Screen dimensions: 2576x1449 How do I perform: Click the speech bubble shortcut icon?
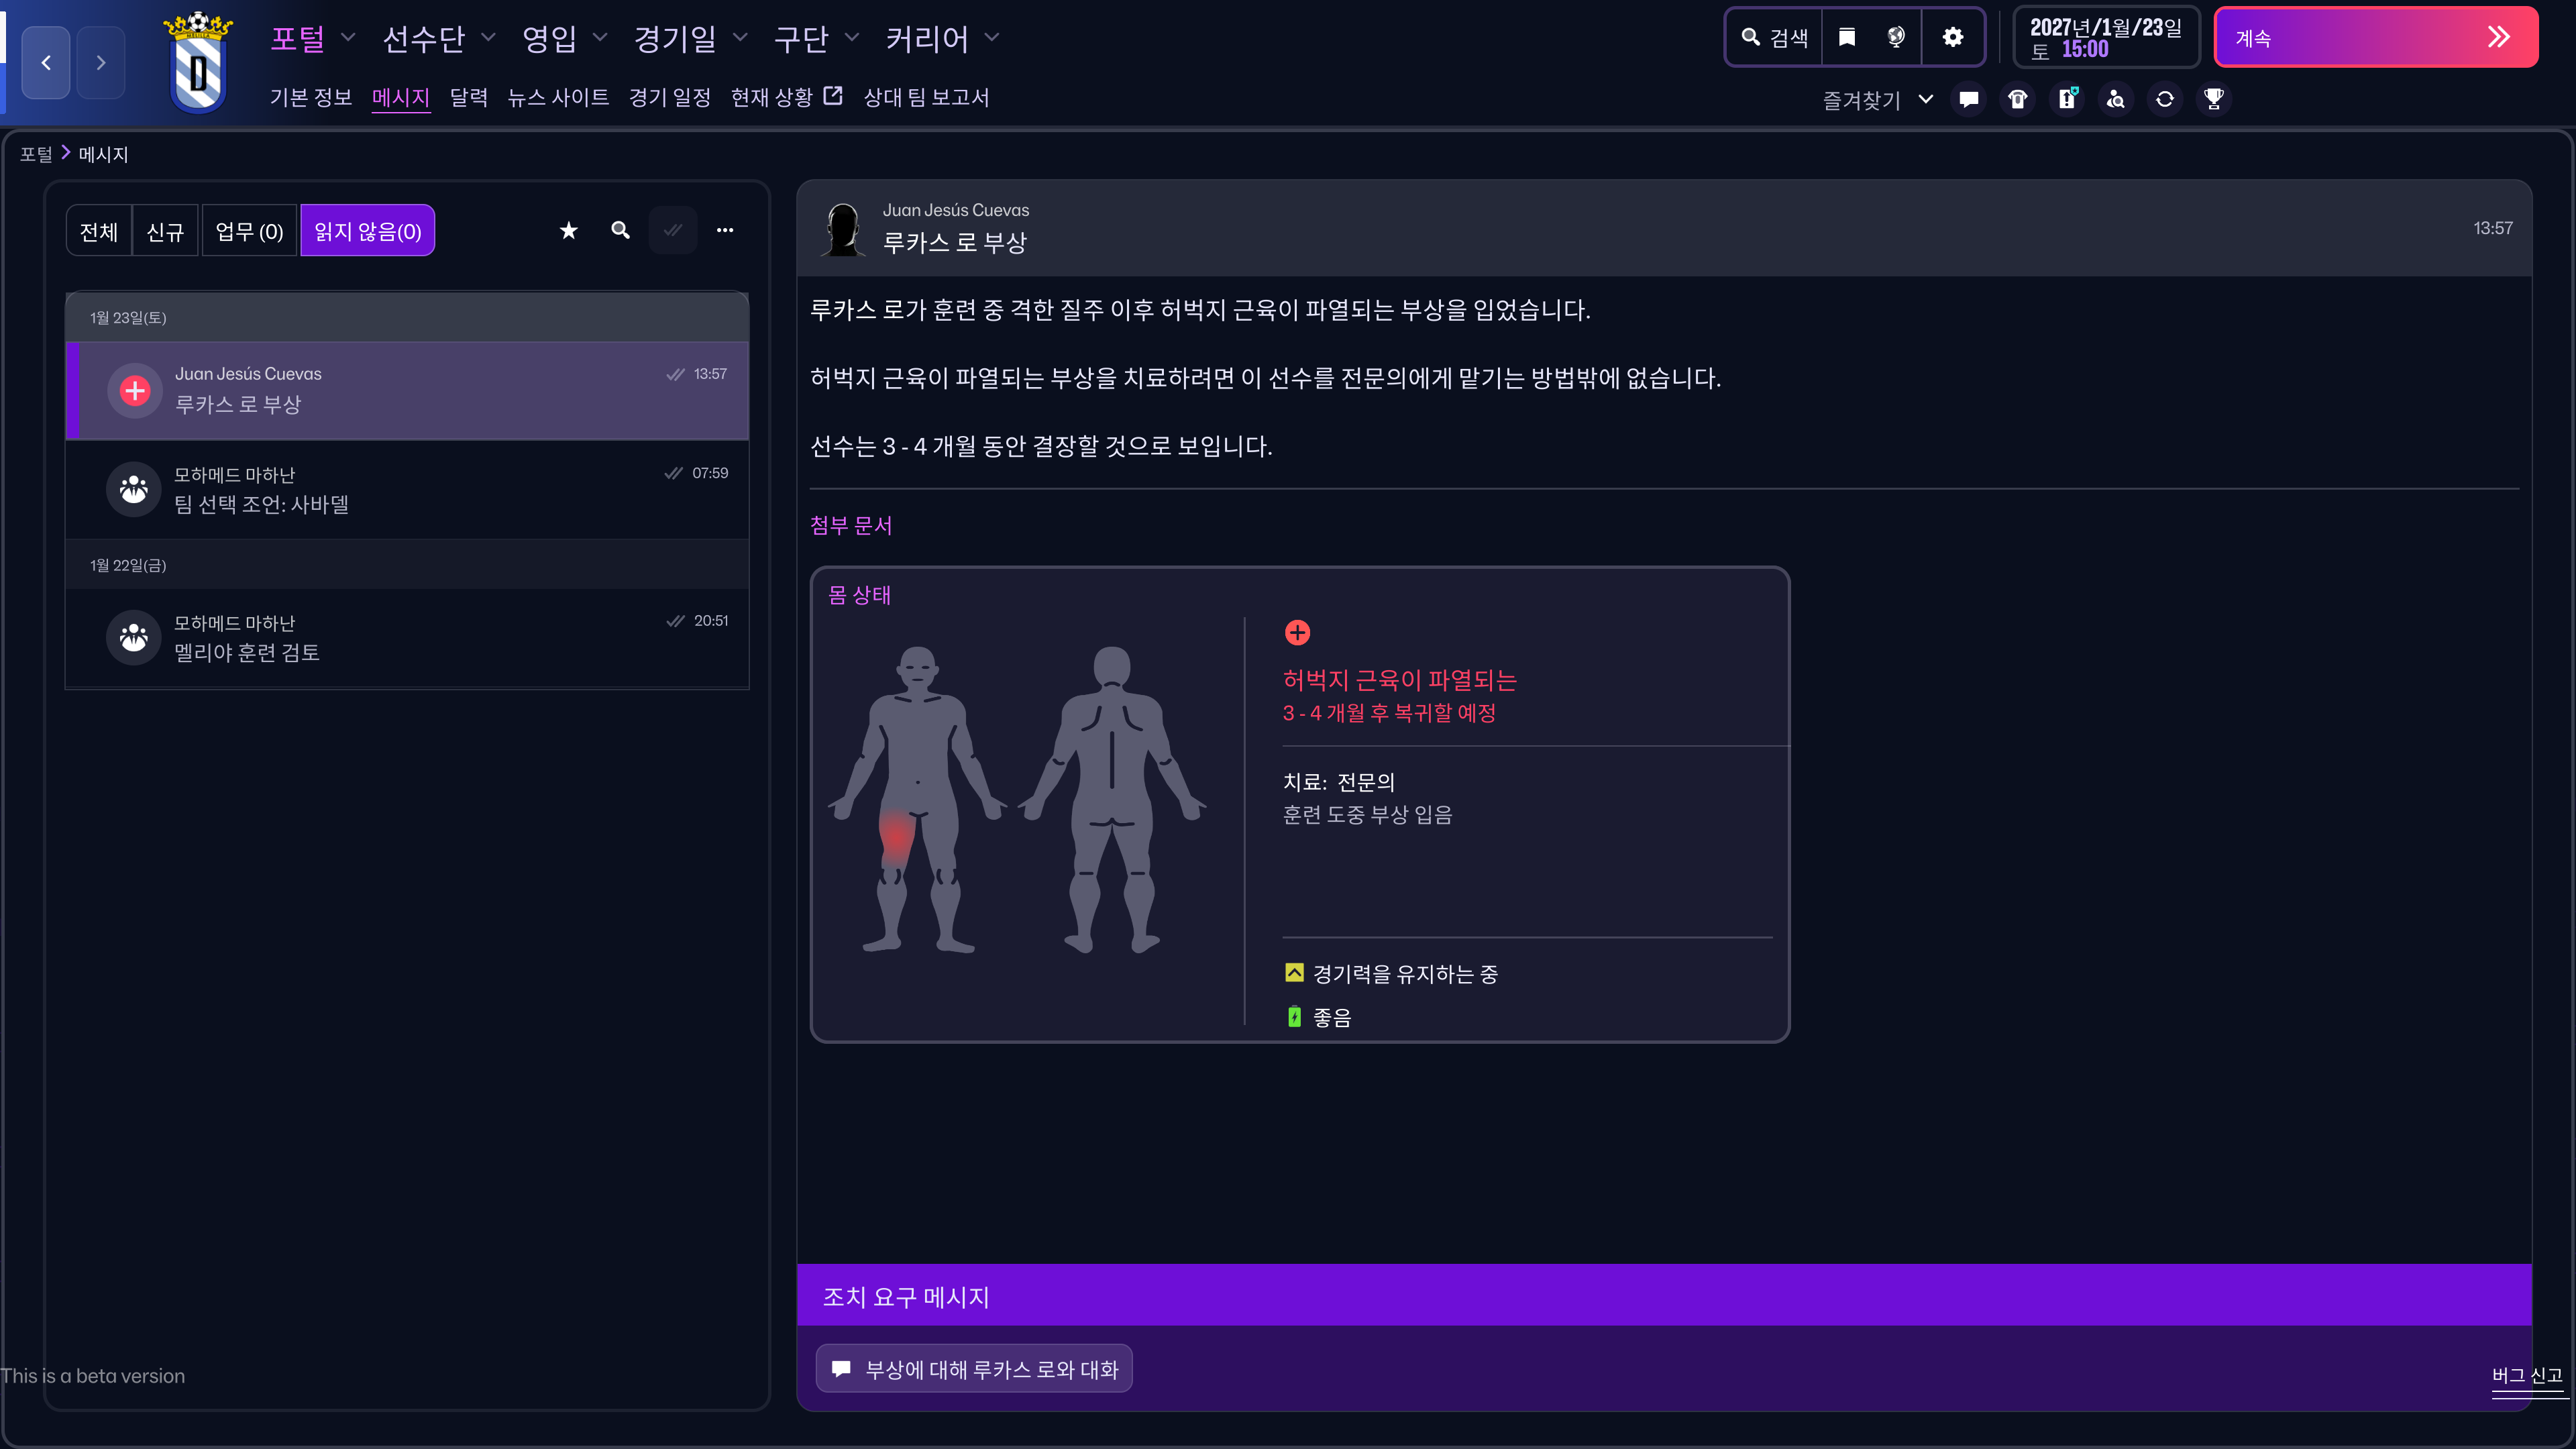click(1968, 99)
